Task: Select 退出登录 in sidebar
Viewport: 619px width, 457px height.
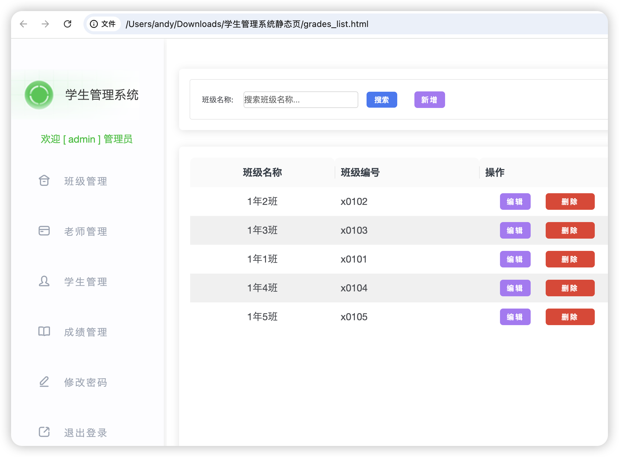Action: coord(86,433)
